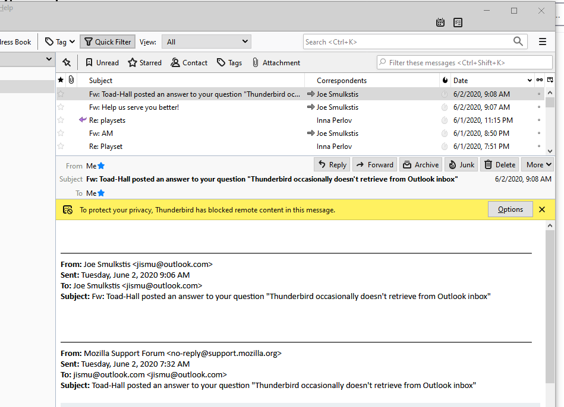Toggle read status of the 9:07 AM message

point(539,107)
